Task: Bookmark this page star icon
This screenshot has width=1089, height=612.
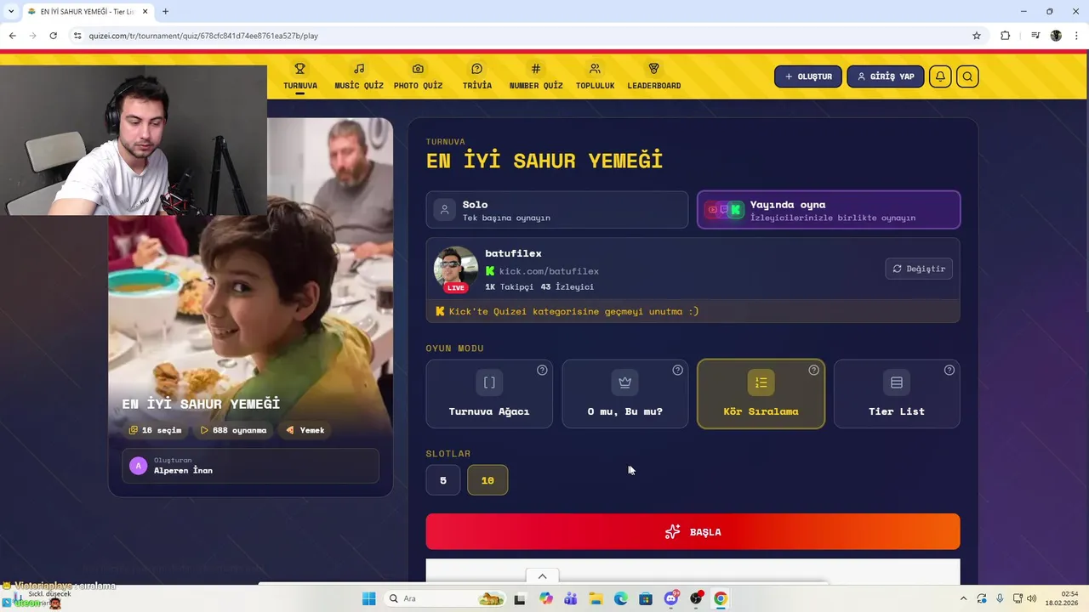Action: pyautogui.click(x=977, y=36)
